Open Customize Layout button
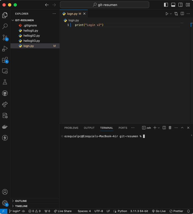Screen dimensions: 193x214 pos(188,5)
